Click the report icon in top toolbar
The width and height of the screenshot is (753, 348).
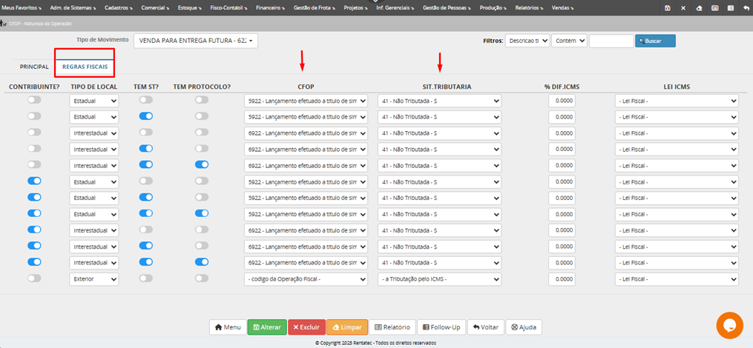coord(714,7)
